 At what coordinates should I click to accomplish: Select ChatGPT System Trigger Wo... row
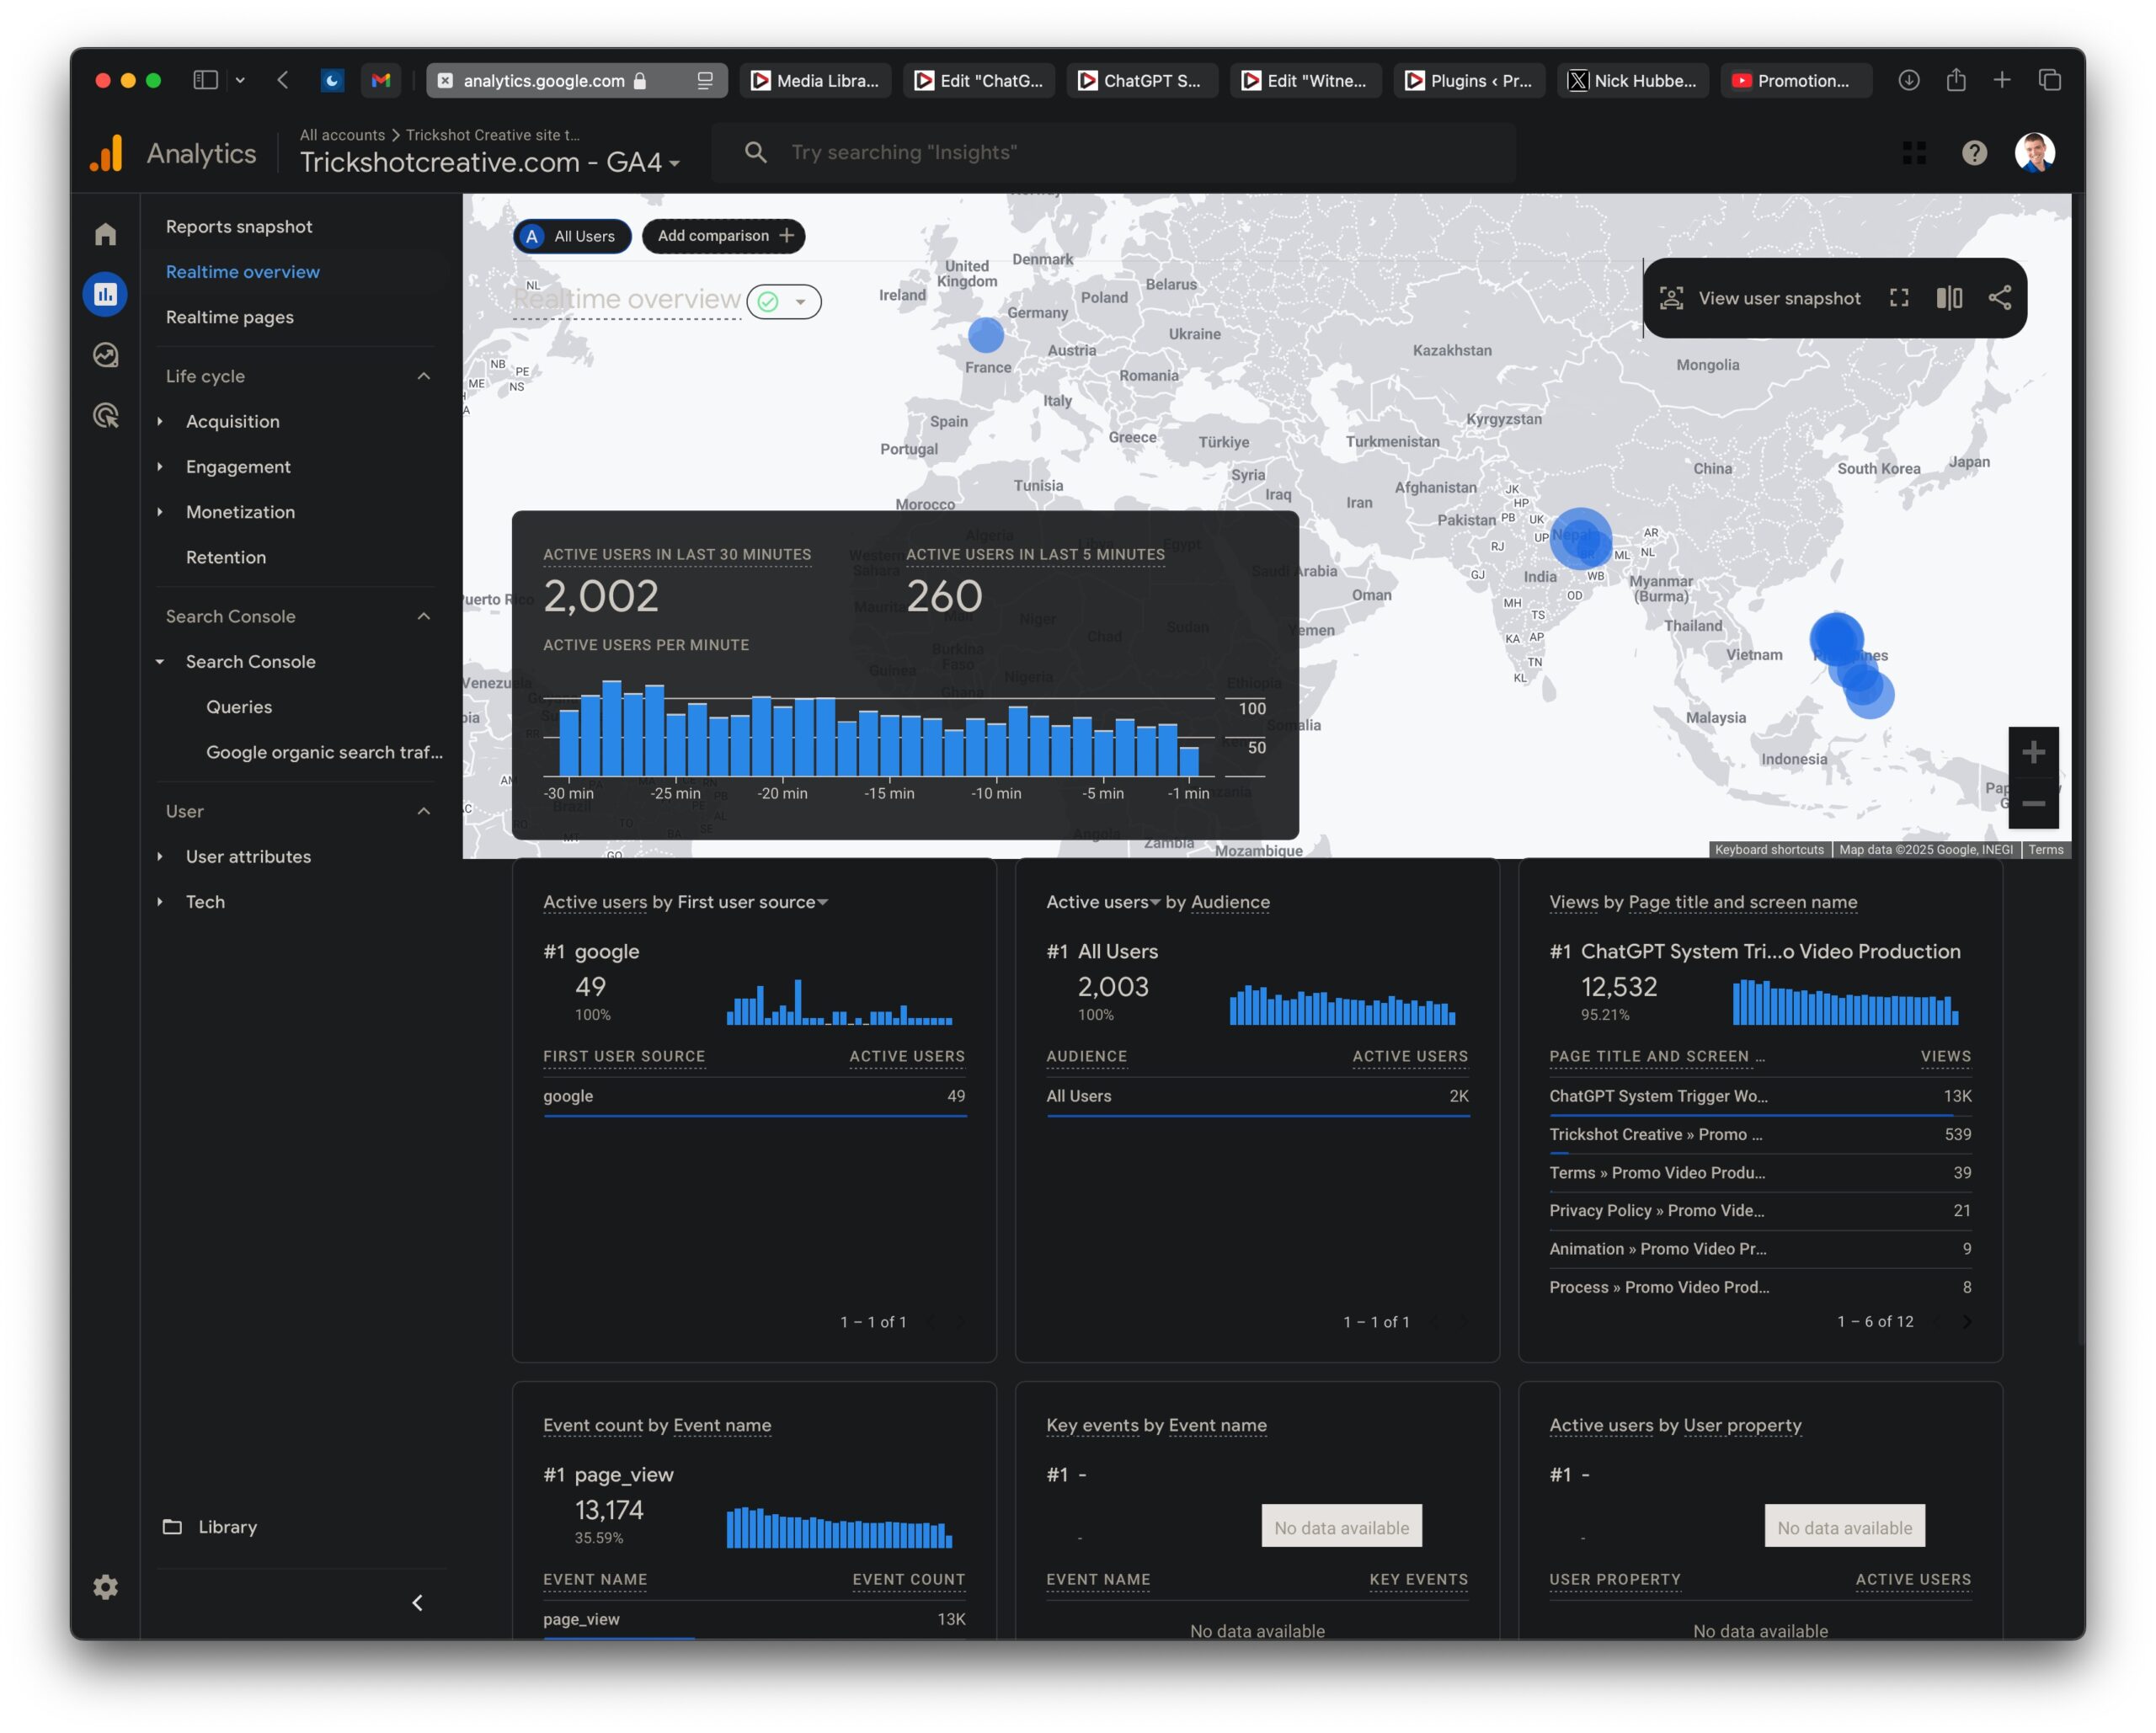coord(1760,1096)
